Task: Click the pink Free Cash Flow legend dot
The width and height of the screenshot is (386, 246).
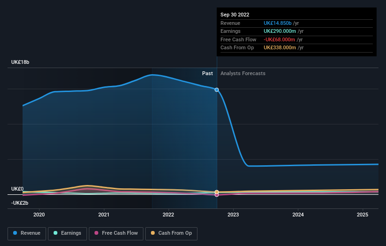Action: (x=96, y=233)
